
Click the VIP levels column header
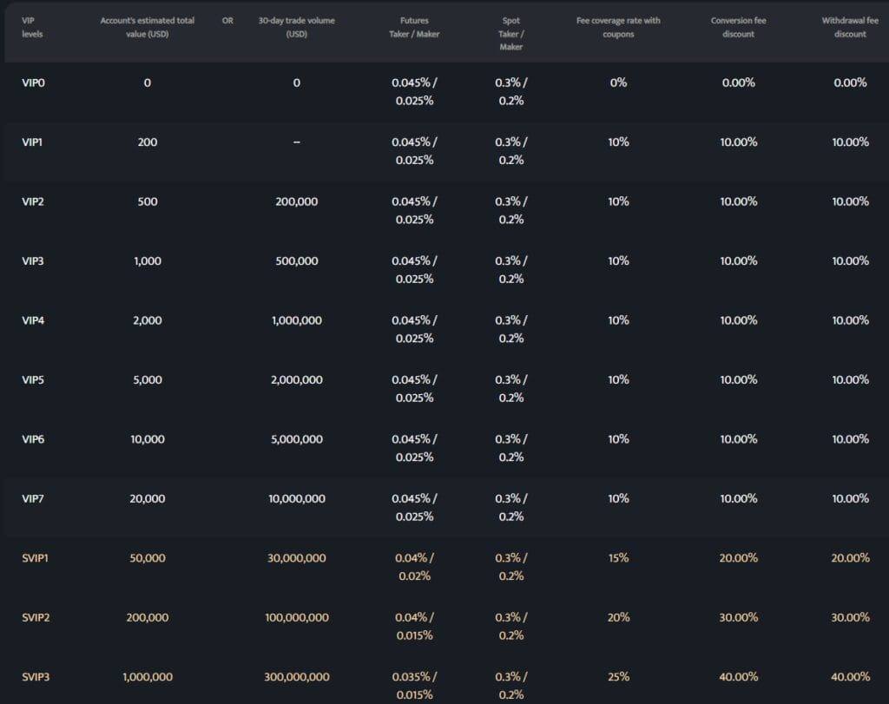[x=32, y=27]
